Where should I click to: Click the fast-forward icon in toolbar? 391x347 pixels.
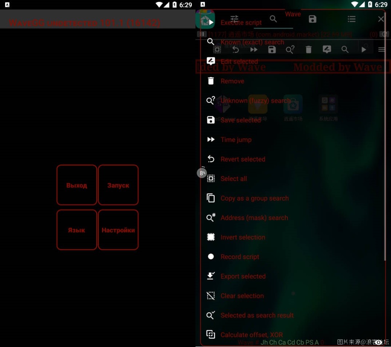(254, 50)
